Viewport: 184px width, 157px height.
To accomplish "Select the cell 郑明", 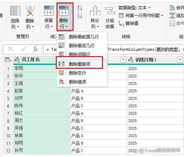I will 19,143.
